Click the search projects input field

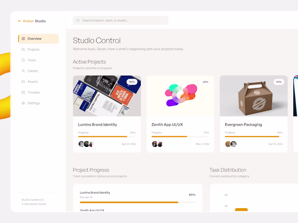(x=121, y=20)
